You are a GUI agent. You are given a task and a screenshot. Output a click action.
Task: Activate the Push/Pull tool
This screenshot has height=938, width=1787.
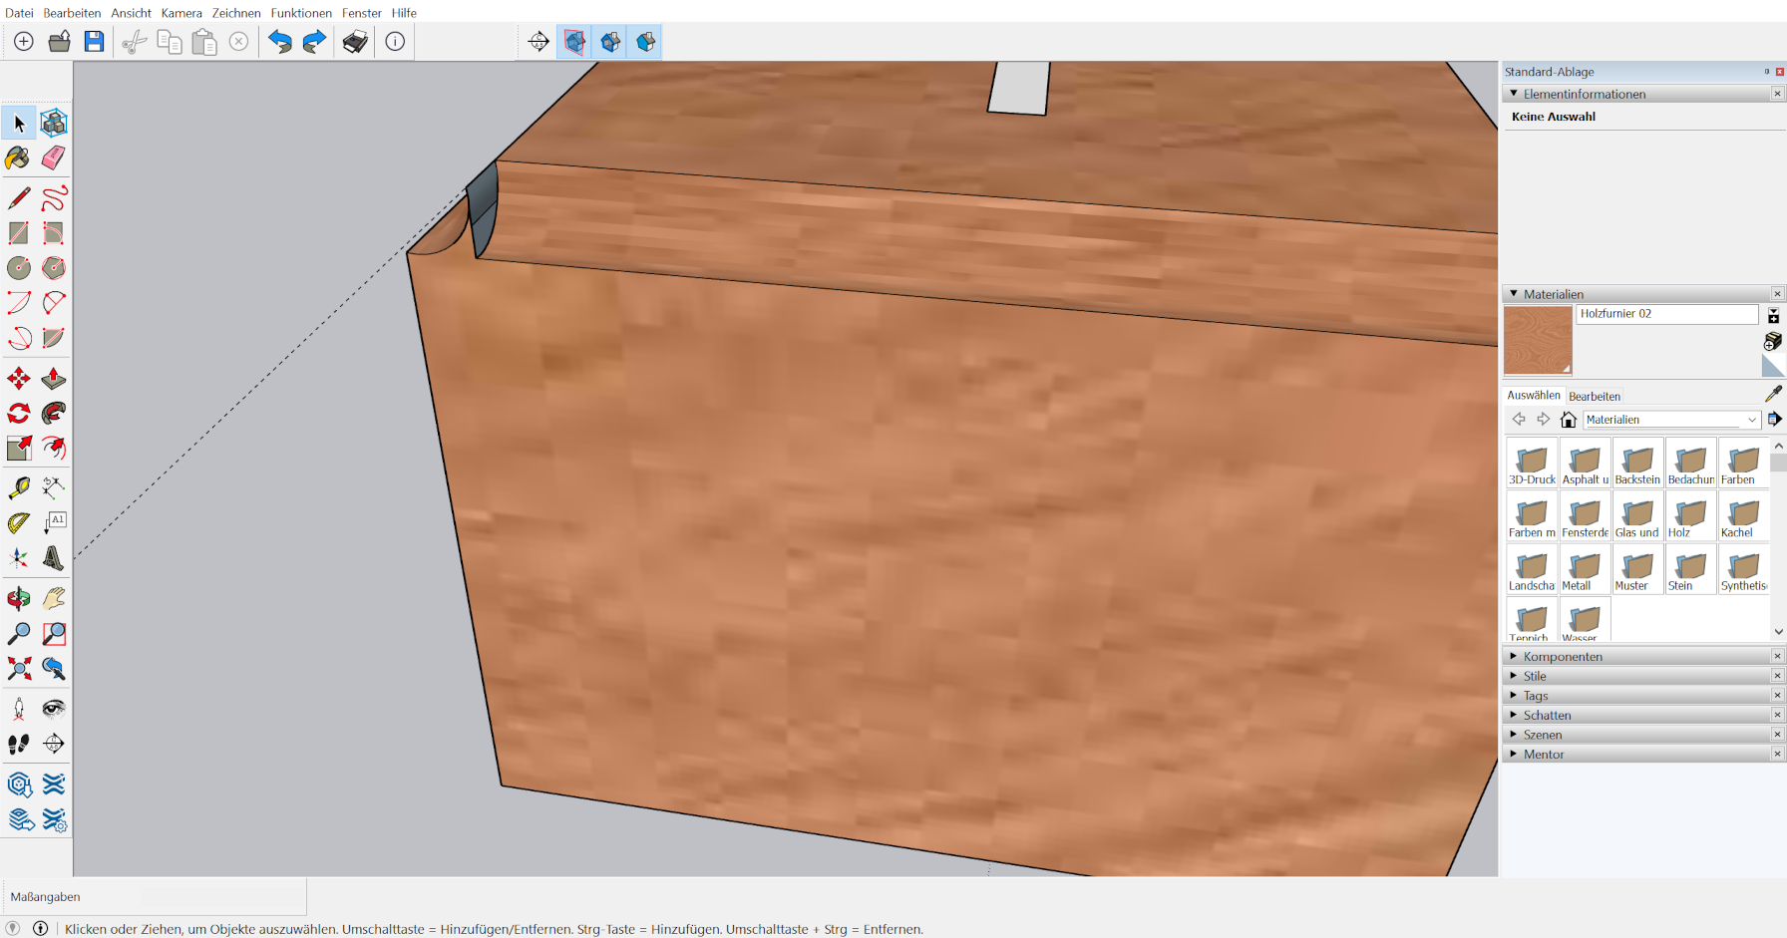pos(54,379)
